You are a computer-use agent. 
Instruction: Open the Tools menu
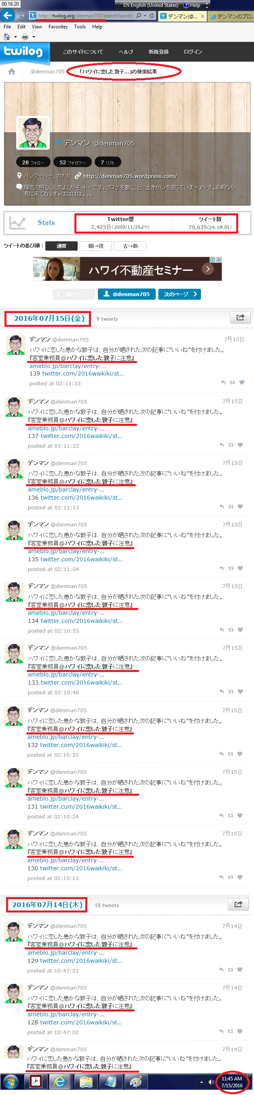[x=80, y=26]
